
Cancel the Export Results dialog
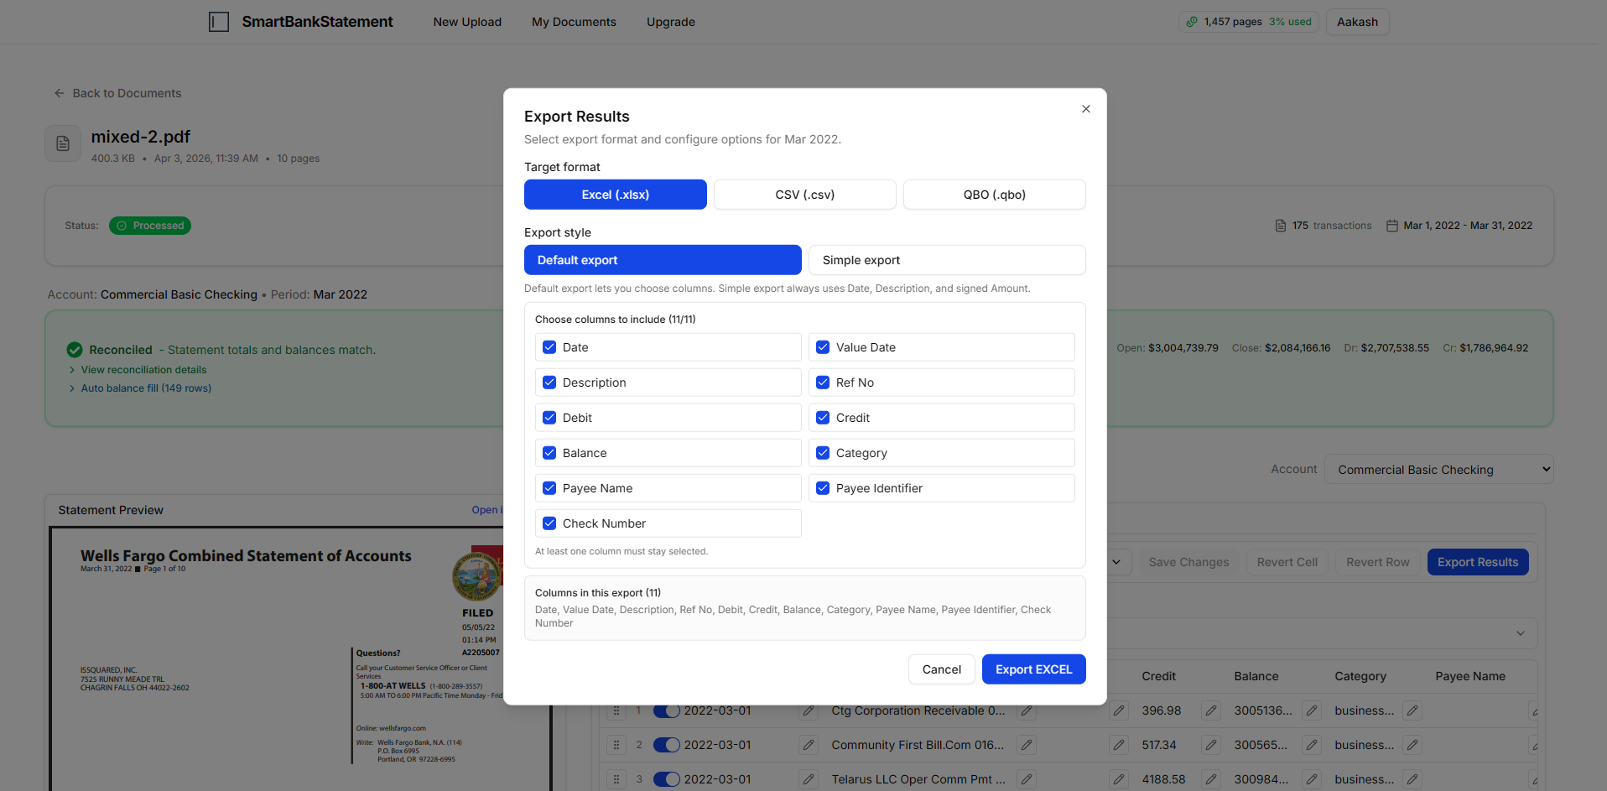(941, 669)
